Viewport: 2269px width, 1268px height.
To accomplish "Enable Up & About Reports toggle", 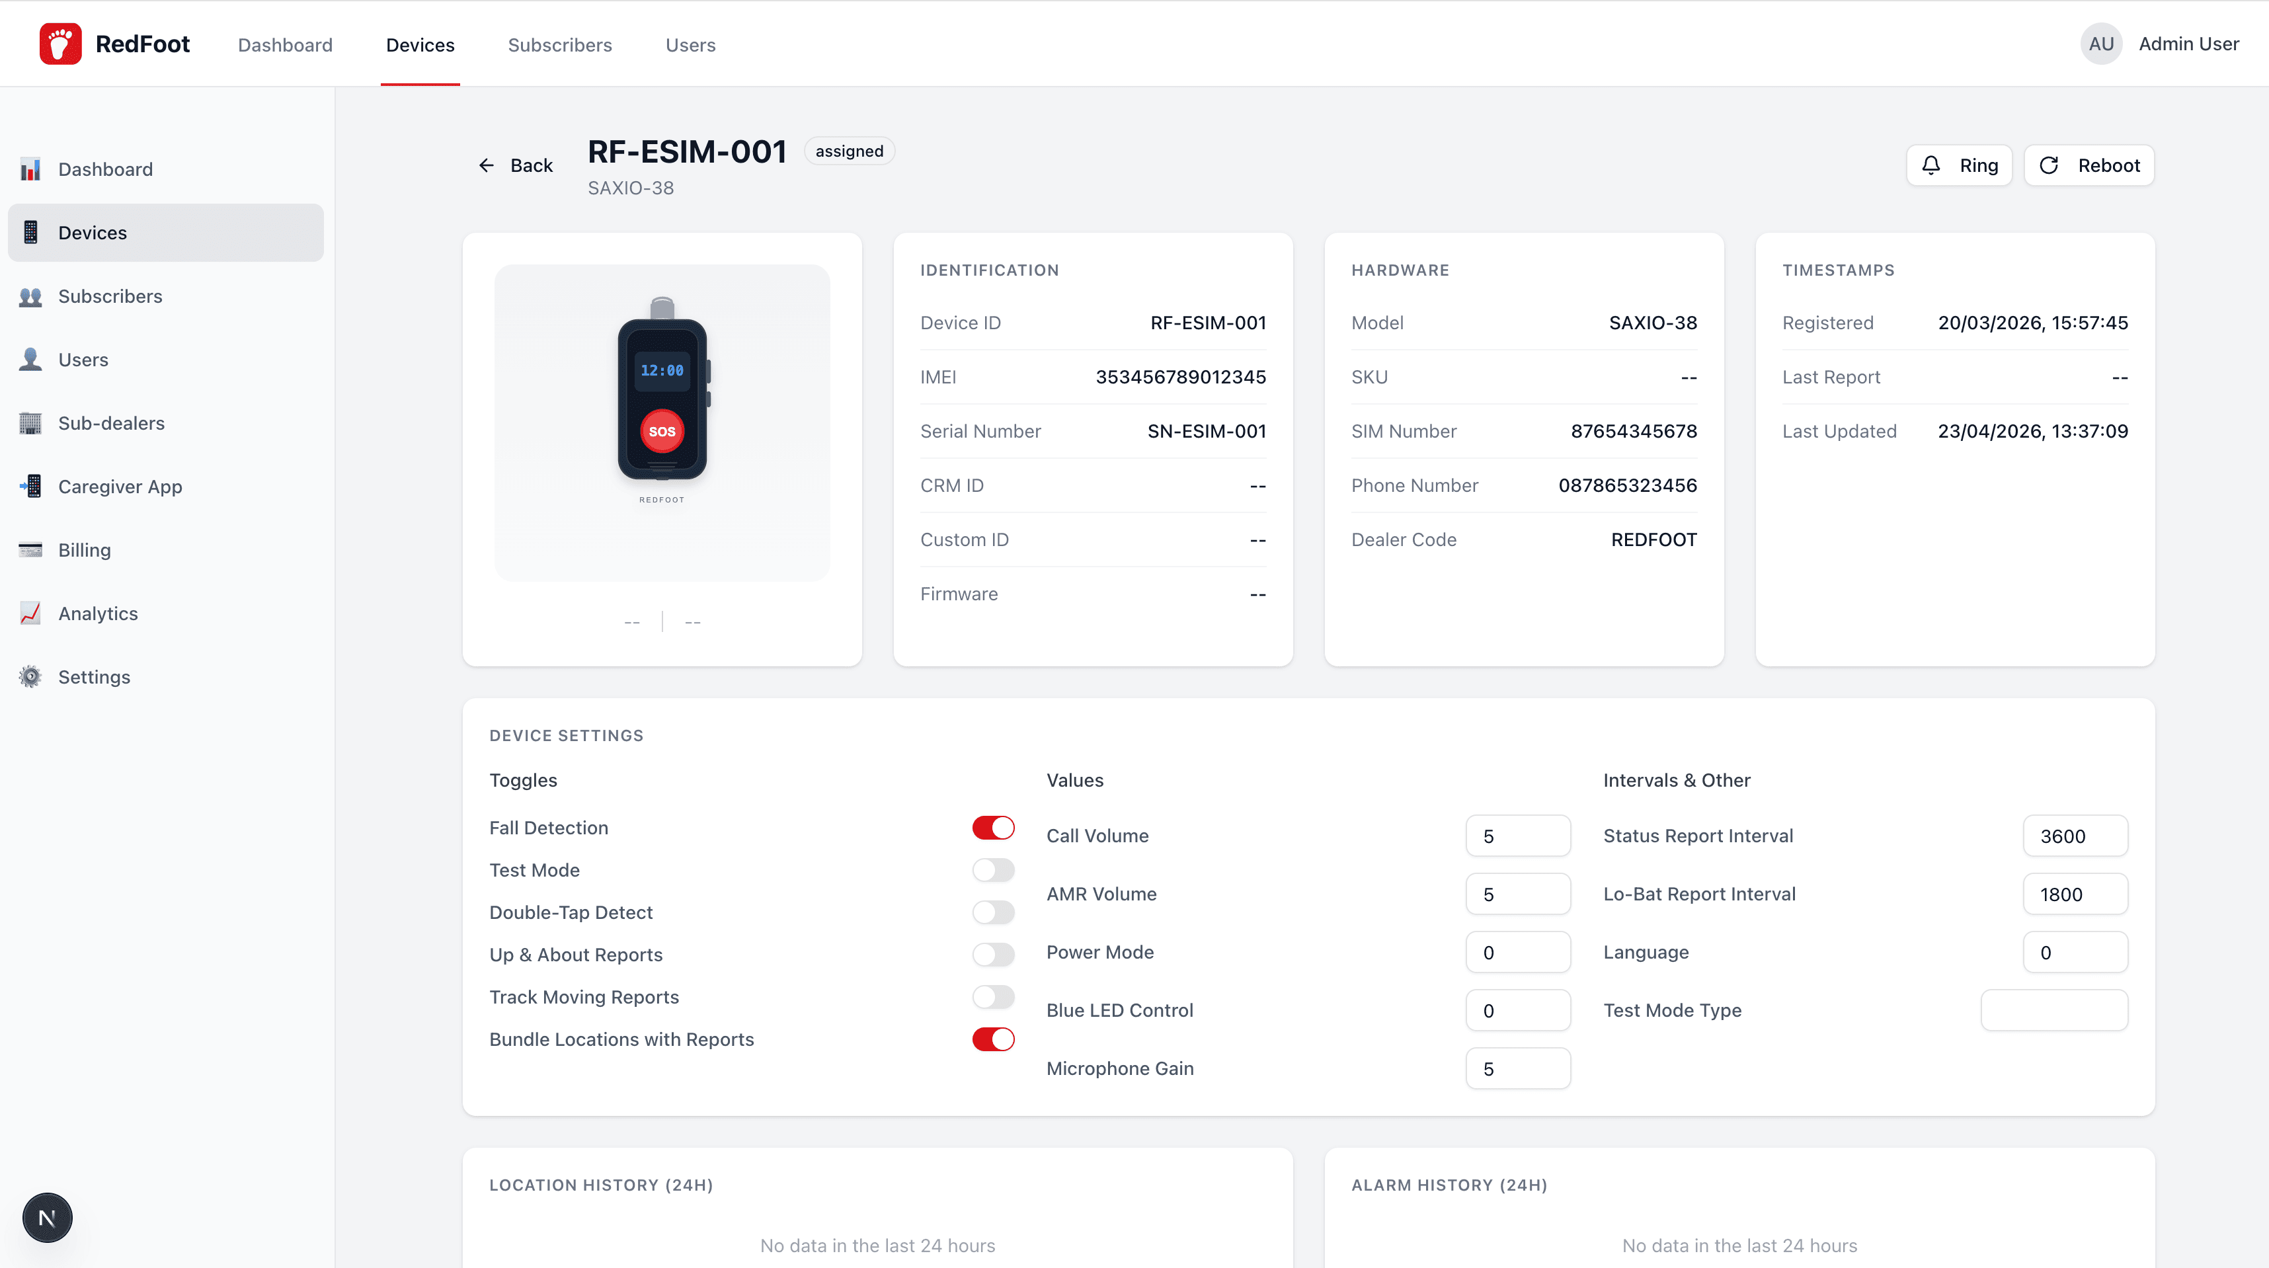I will pyautogui.click(x=993, y=955).
